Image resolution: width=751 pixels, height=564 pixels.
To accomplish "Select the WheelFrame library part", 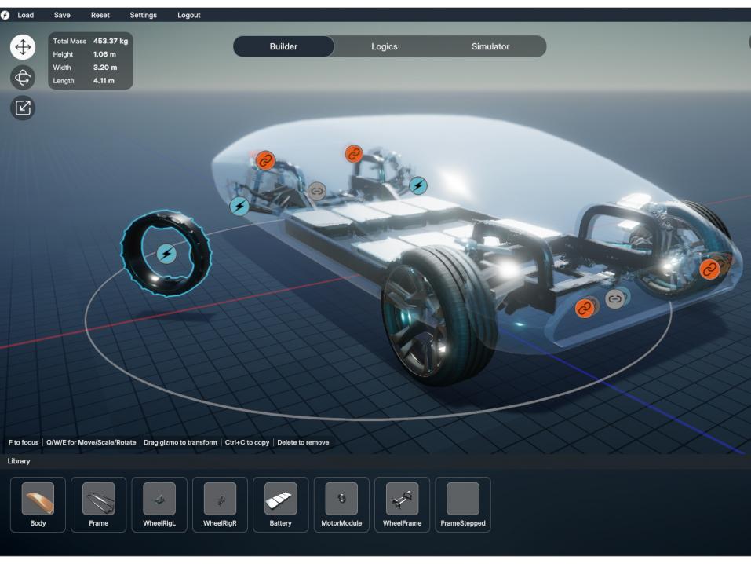I will click(402, 504).
